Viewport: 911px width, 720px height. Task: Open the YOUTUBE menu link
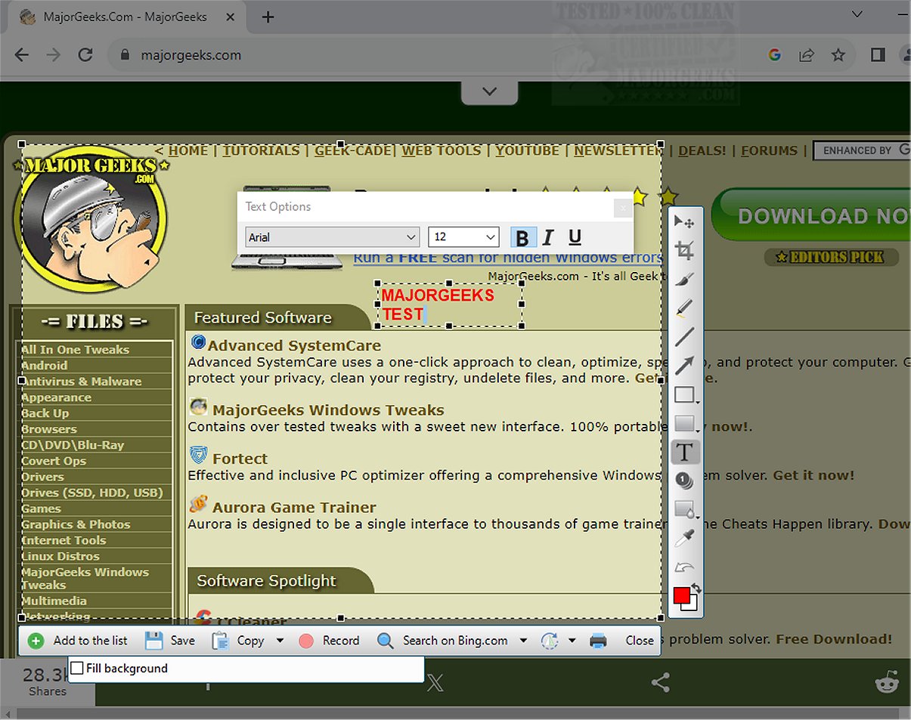tap(527, 150)
